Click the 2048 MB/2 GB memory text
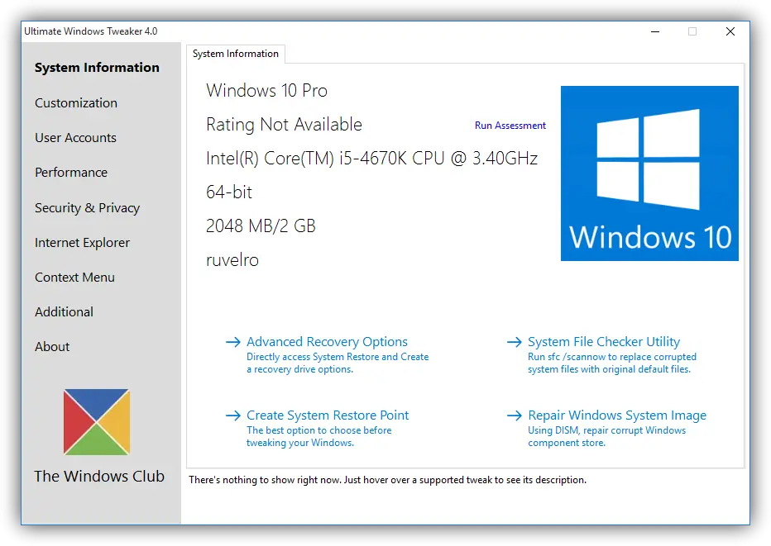 pyautogui.click(x=261, y=226)
